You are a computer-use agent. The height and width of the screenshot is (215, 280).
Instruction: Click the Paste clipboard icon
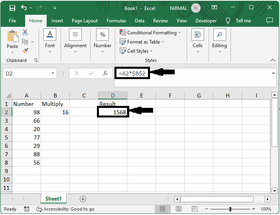[12, 36]
